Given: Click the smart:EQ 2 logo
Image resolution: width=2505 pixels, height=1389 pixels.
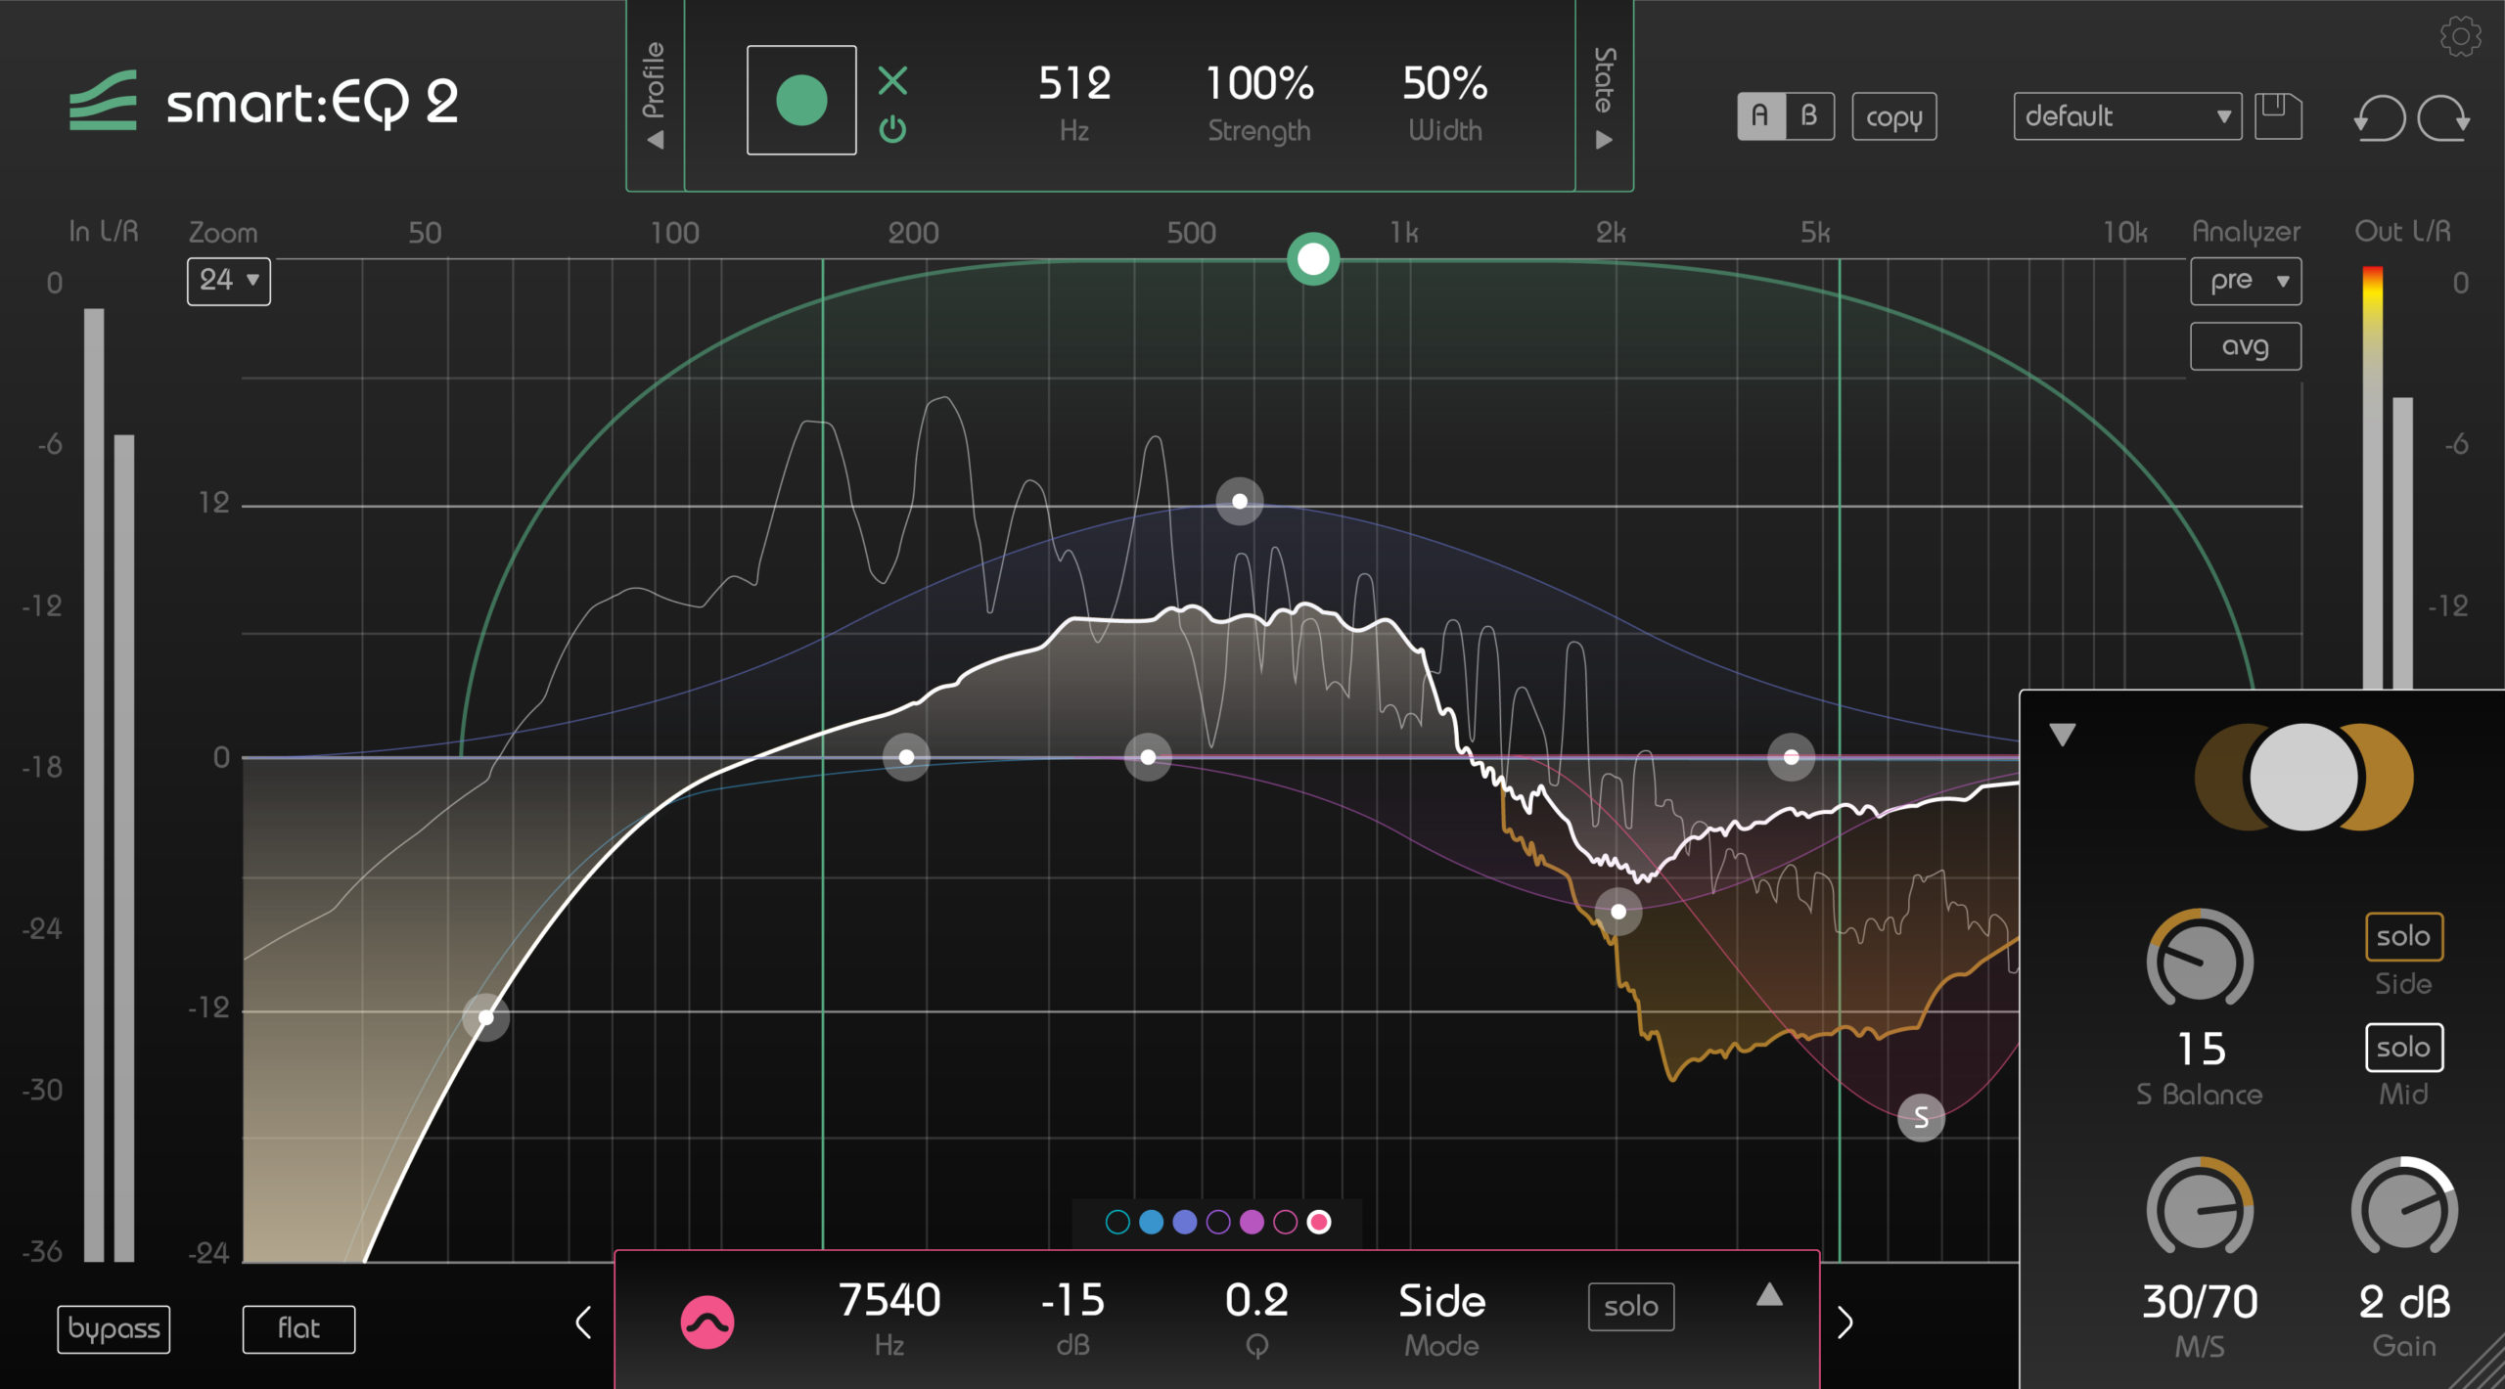Looking at the screenshot, I should [263, 100].
